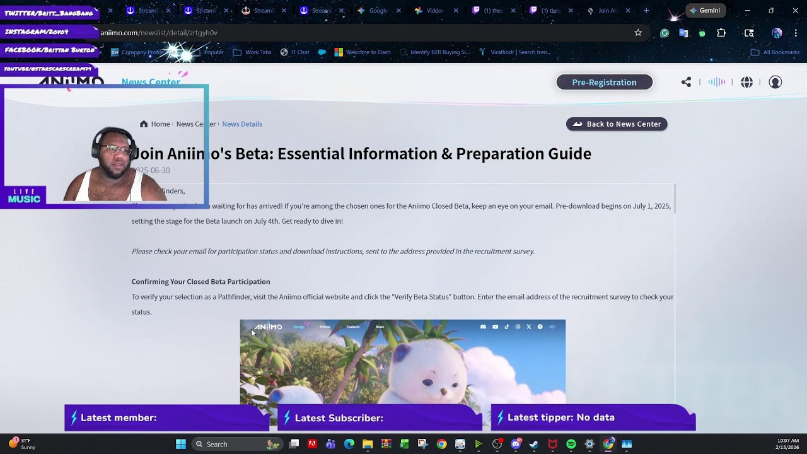Screen dimensions: 807x454
Task: Open the Windows Start menu
Action: point(181,444)
